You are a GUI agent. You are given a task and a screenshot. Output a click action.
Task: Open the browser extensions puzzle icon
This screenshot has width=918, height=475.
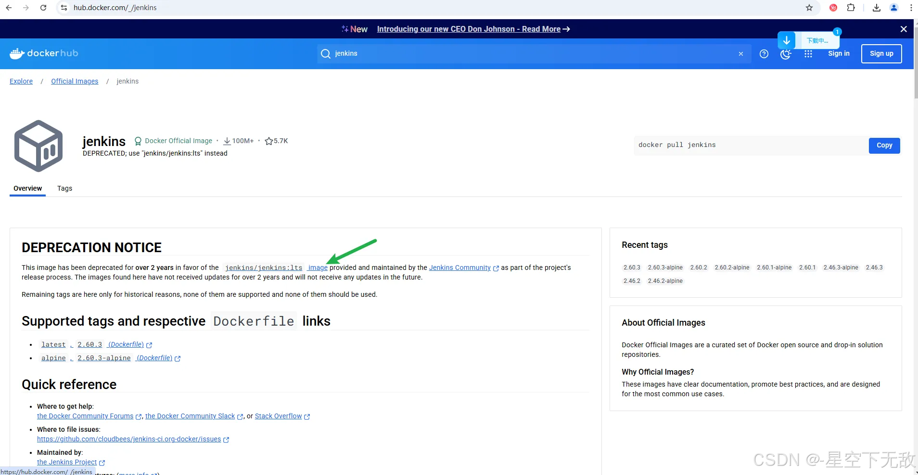[x=851, y=8]
